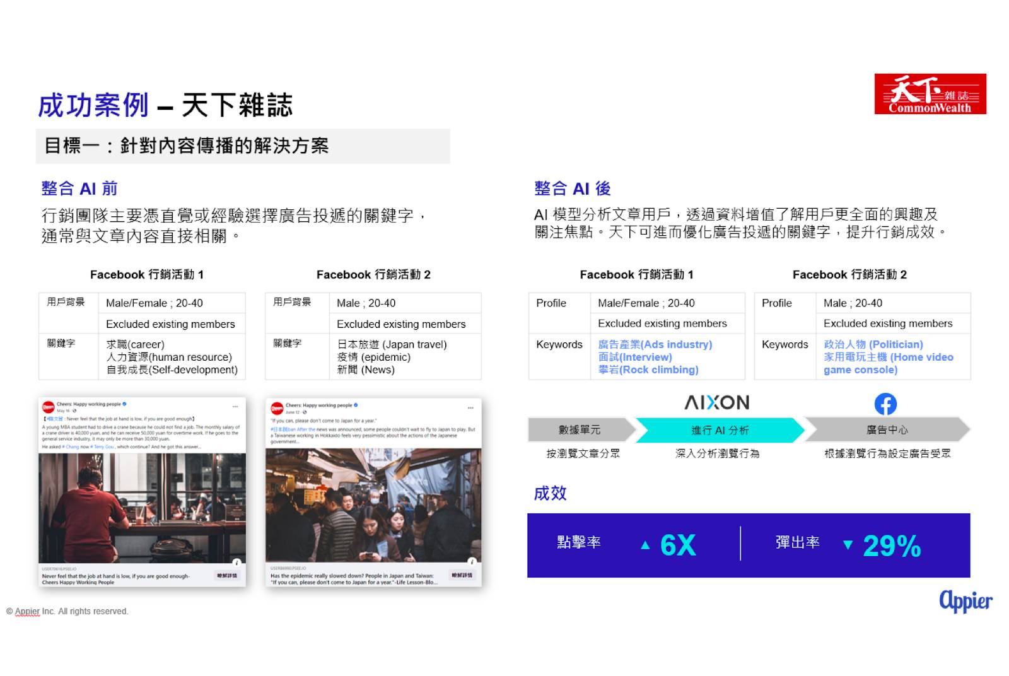
Task: Click the Appier logo
Action: click(x=965, y=601)
